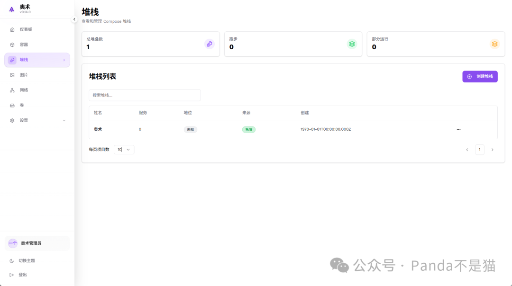Open the three-dot actions menu for 奥术 row
Image resolution: width=512 pixels, height=286 pixels.
coord(458,129)
